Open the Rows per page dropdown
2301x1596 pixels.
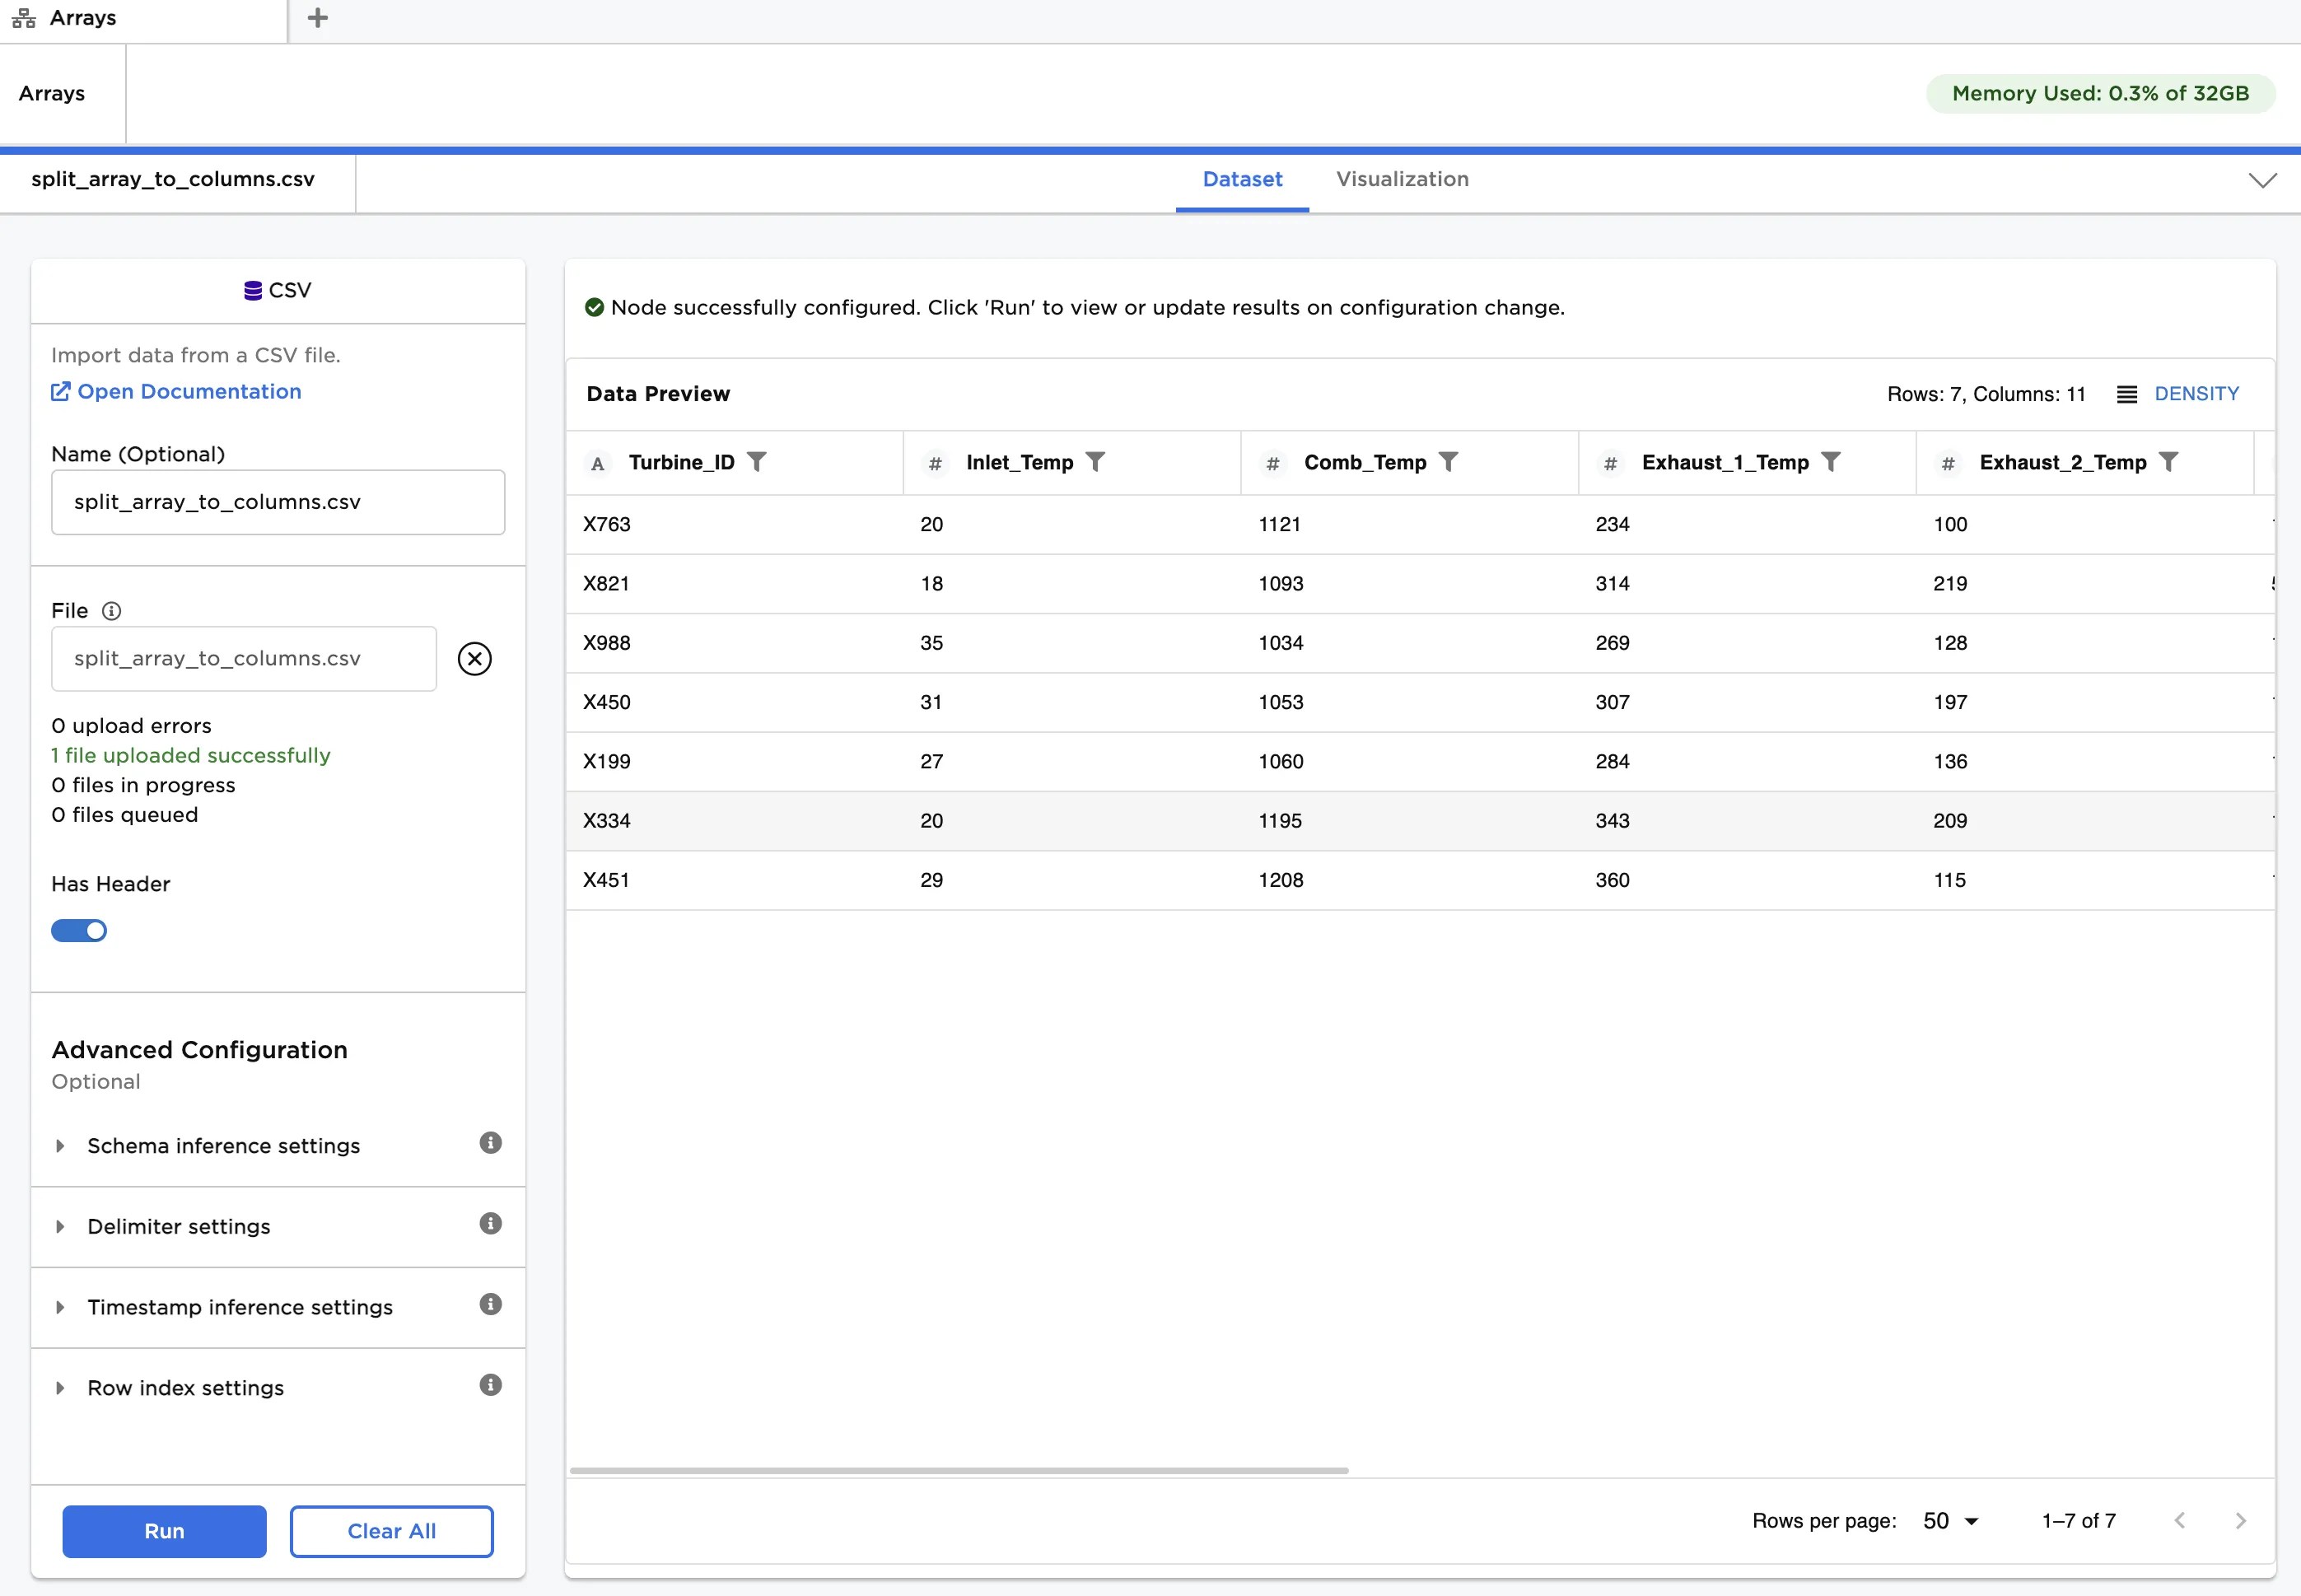pos(1950,1521)
